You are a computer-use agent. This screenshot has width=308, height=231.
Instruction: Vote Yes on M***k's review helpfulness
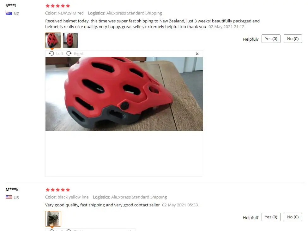coord(271,217)
